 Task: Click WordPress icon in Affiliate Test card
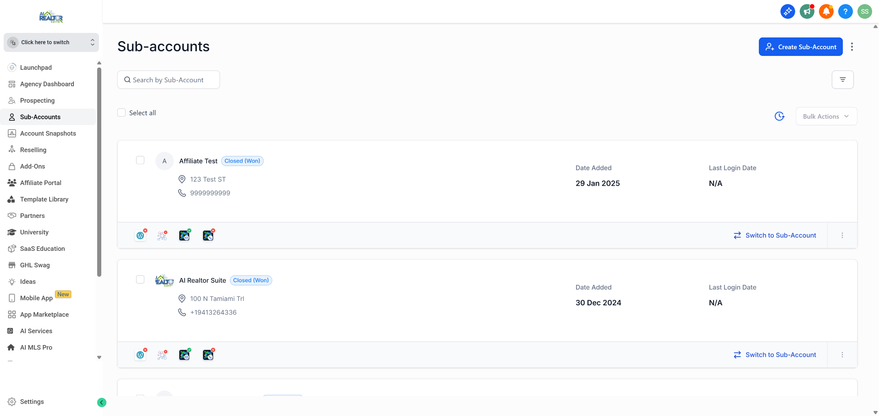tap(140, 235)
